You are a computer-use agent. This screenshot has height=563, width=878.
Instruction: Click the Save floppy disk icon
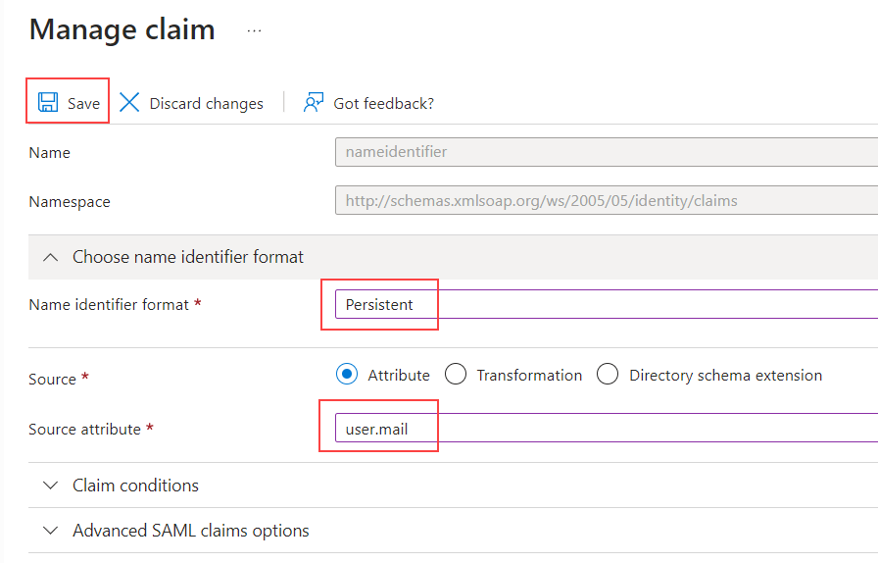click(x=47, y=103)
